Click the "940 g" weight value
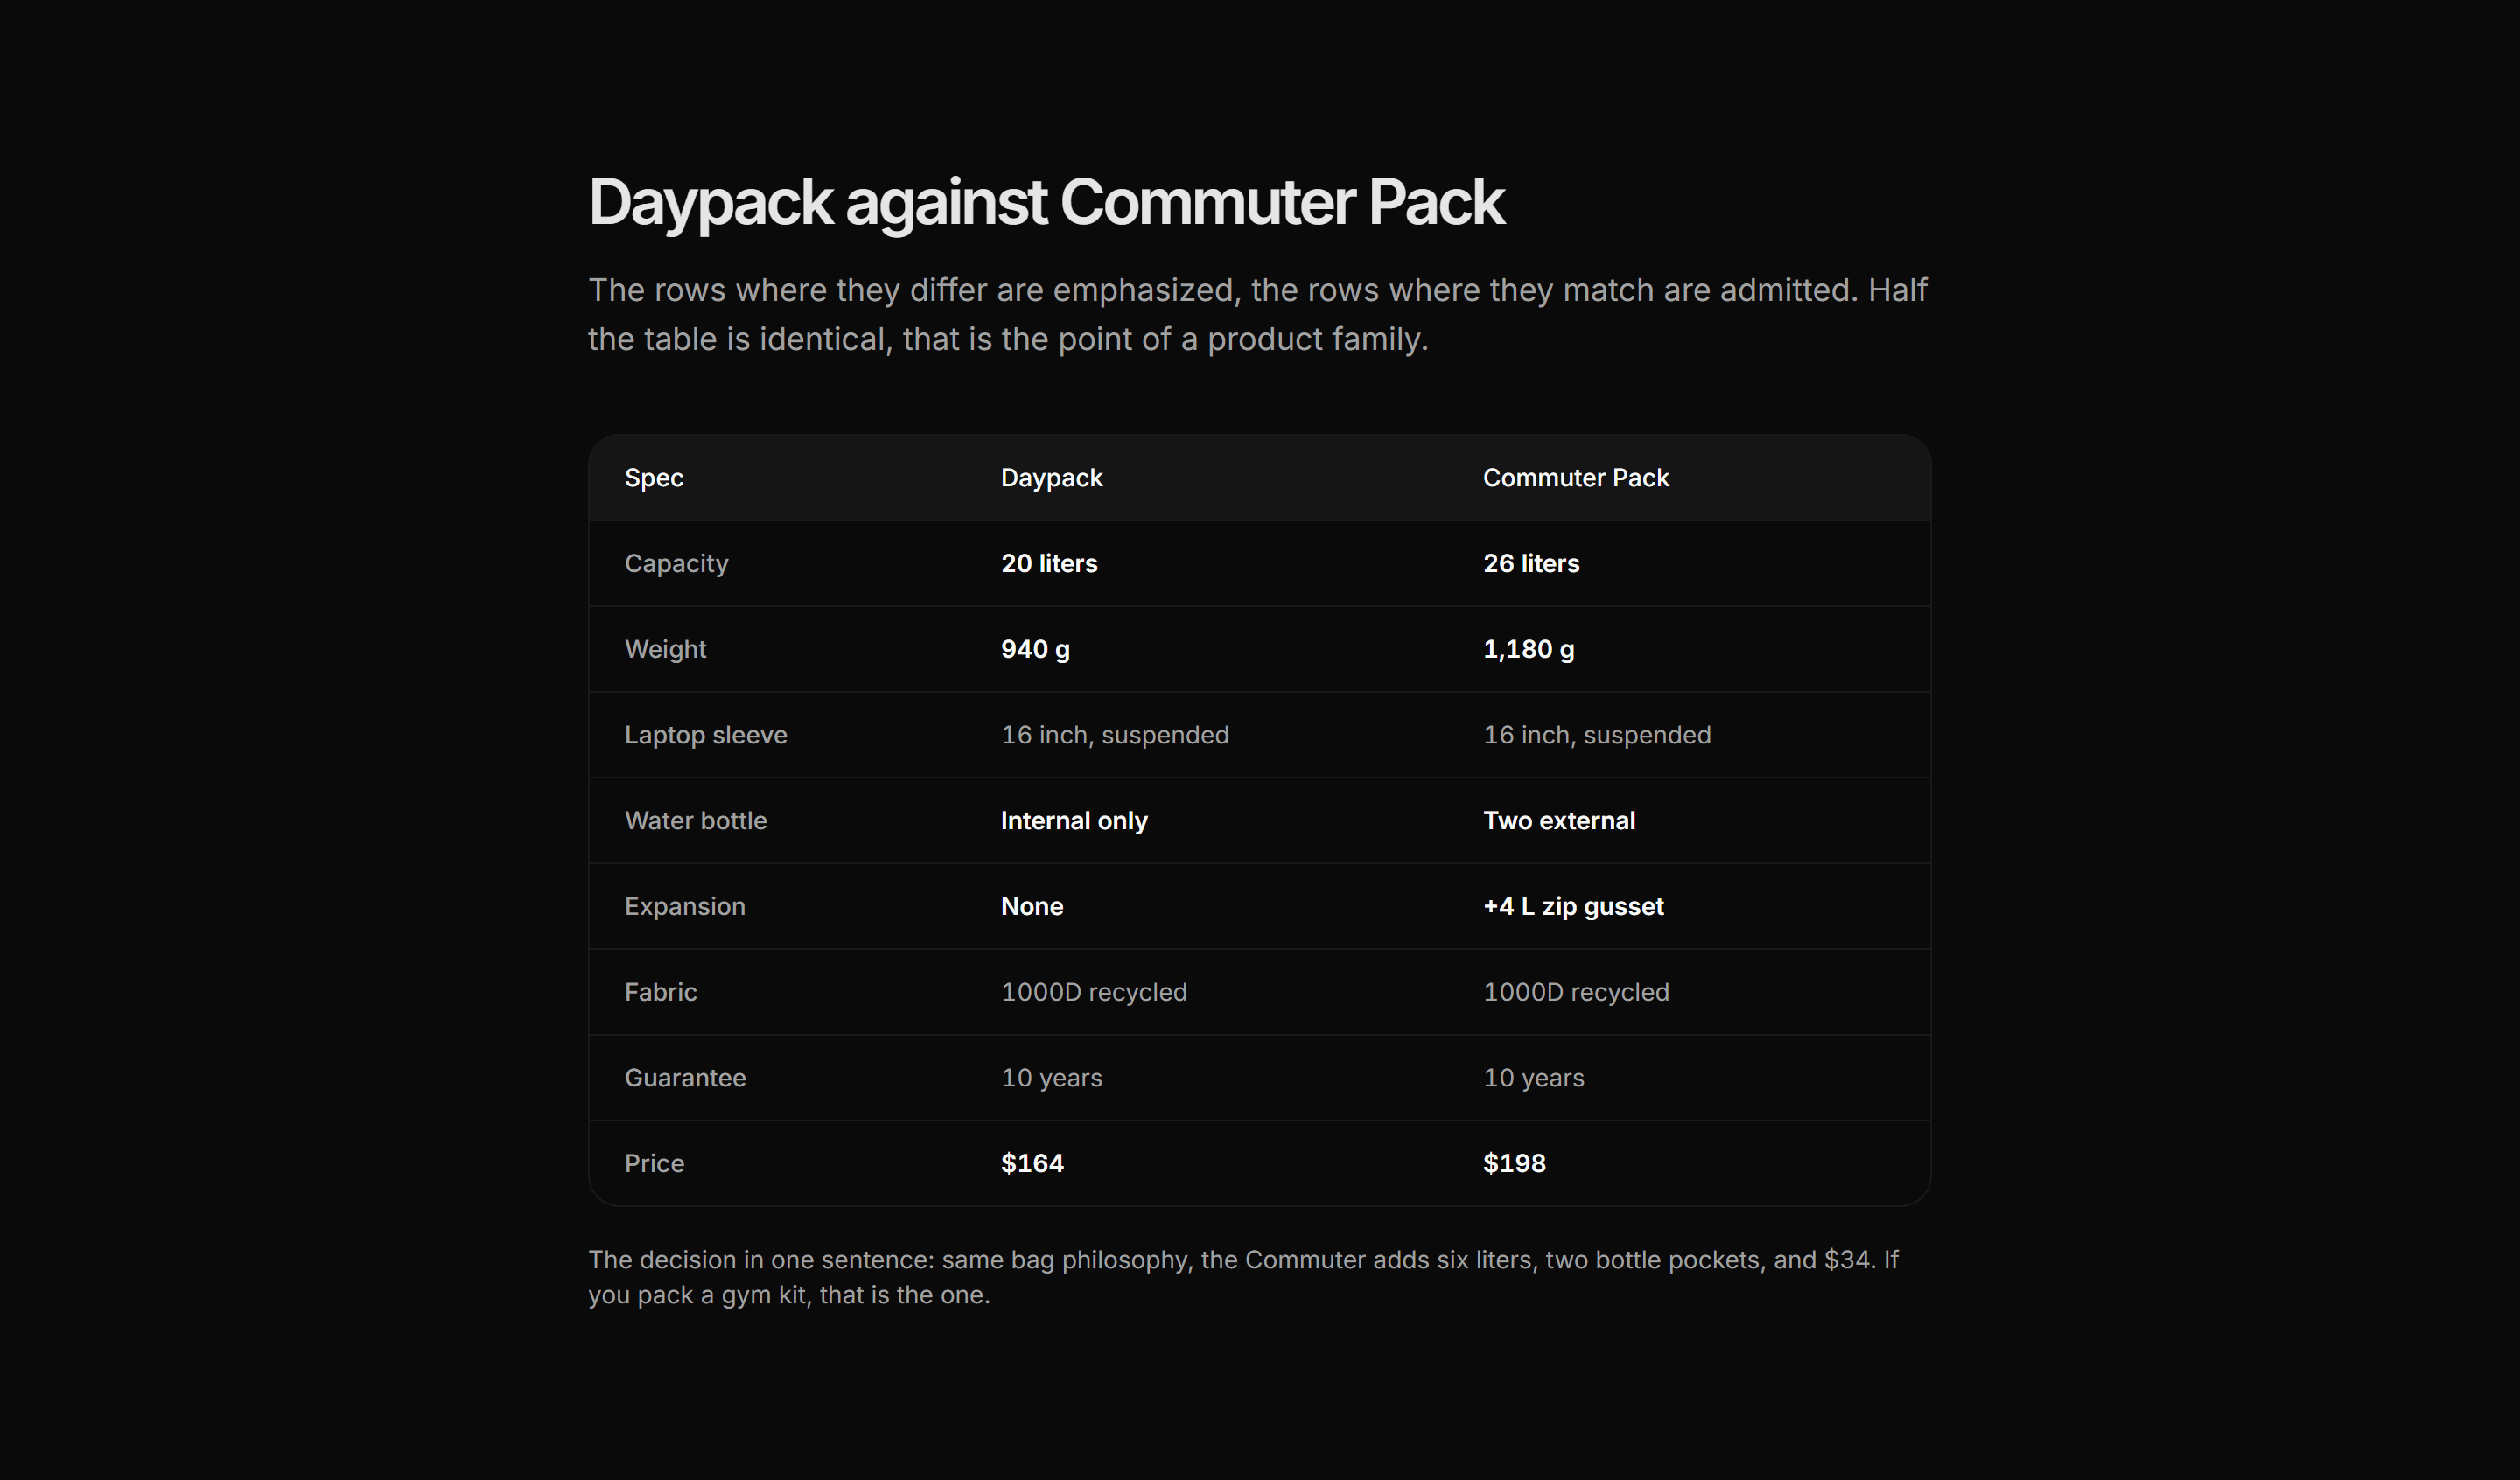 (x=1035, y=649)
